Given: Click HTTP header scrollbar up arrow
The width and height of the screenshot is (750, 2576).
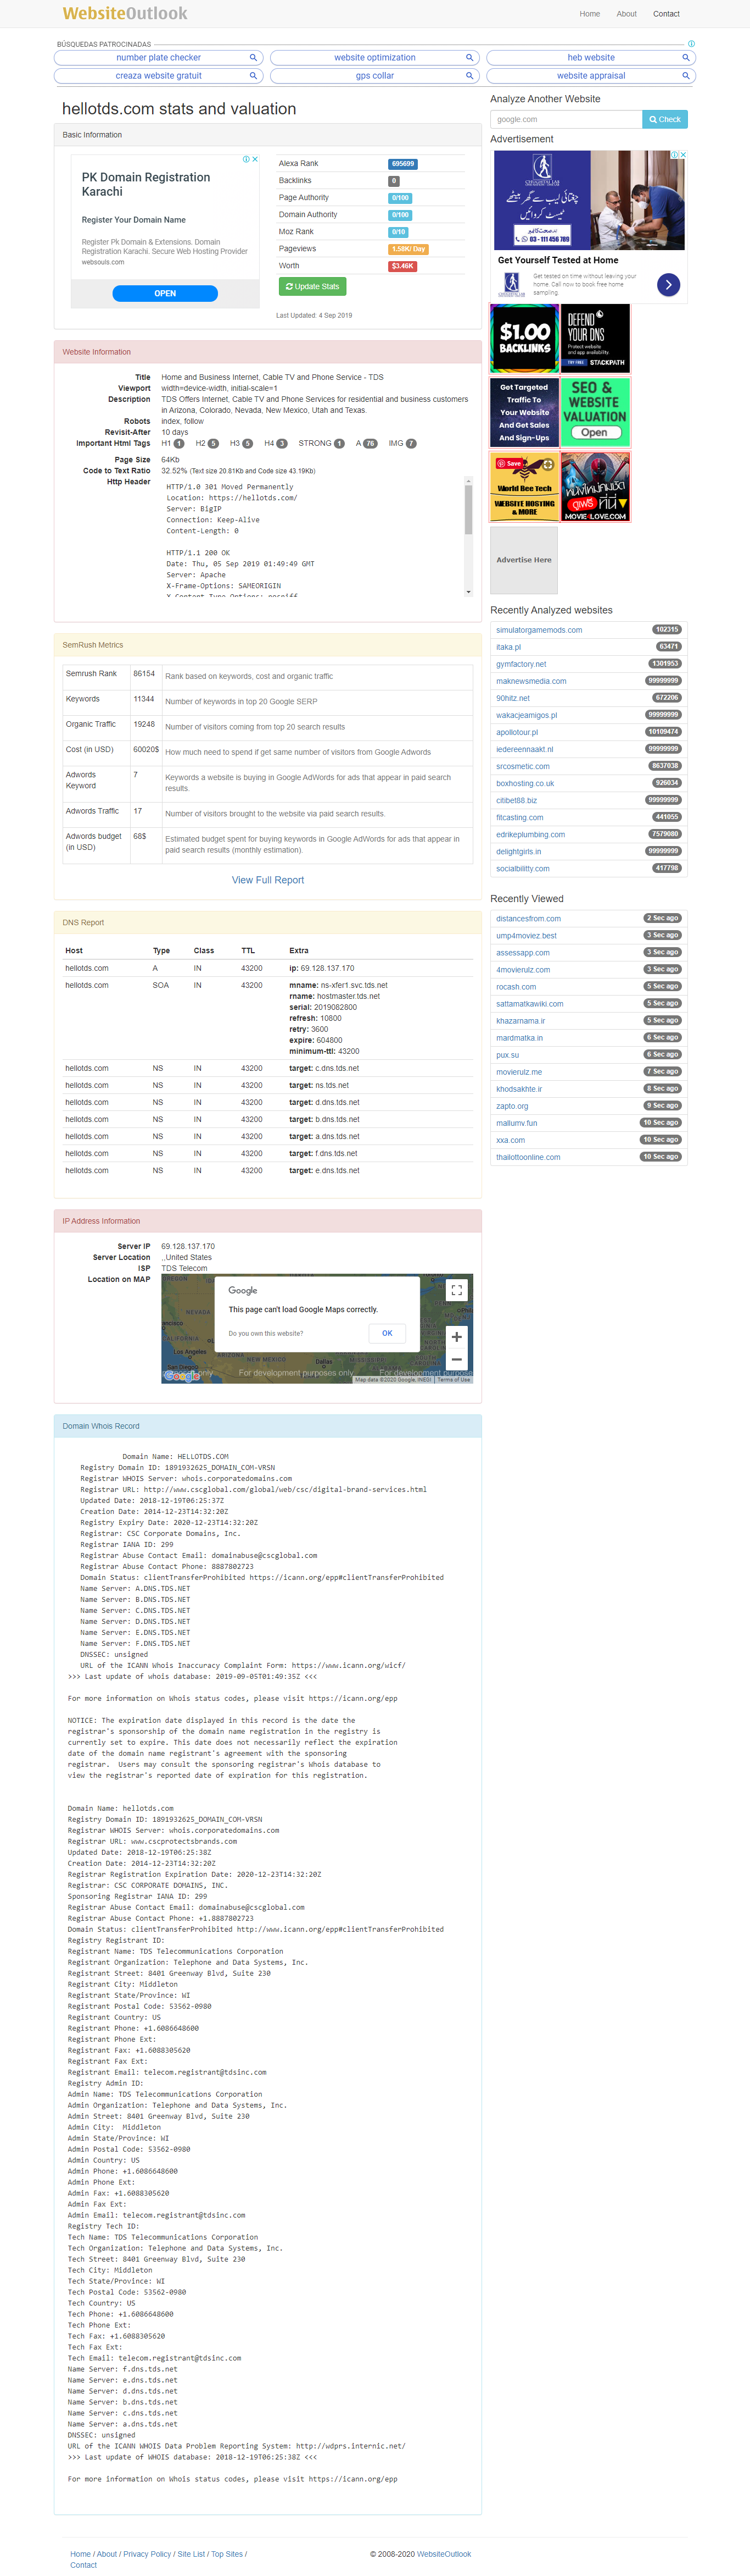Looking at the screenshot, I should click(x=468, y=482).
